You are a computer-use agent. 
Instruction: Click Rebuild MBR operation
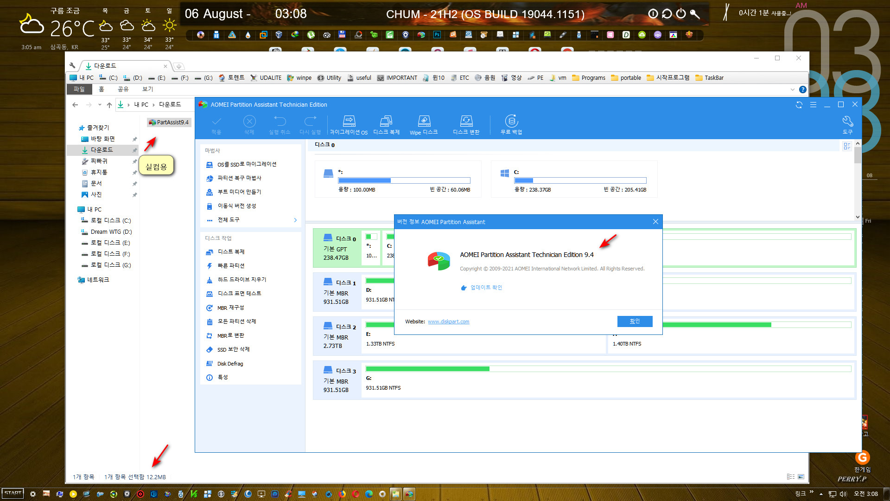click(x=230, y=308)
